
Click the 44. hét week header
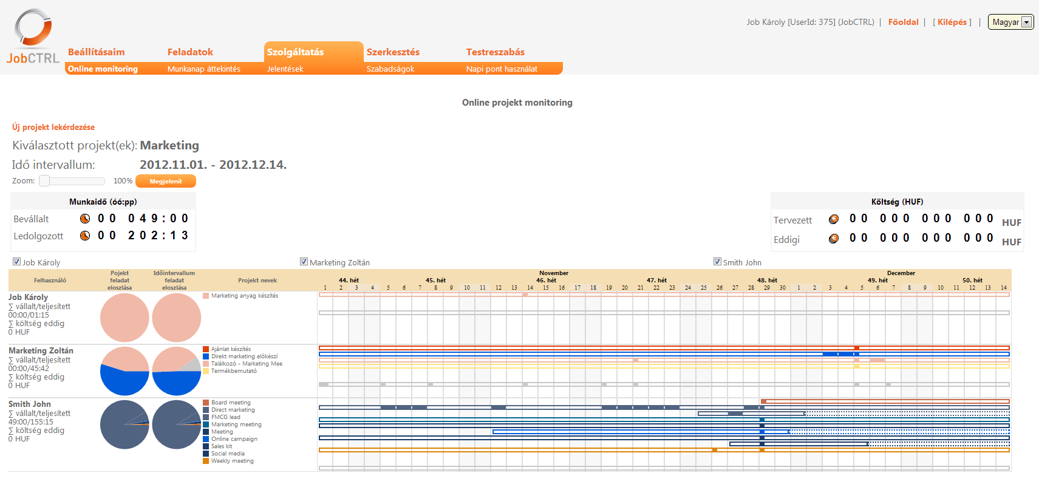[349, 281]
